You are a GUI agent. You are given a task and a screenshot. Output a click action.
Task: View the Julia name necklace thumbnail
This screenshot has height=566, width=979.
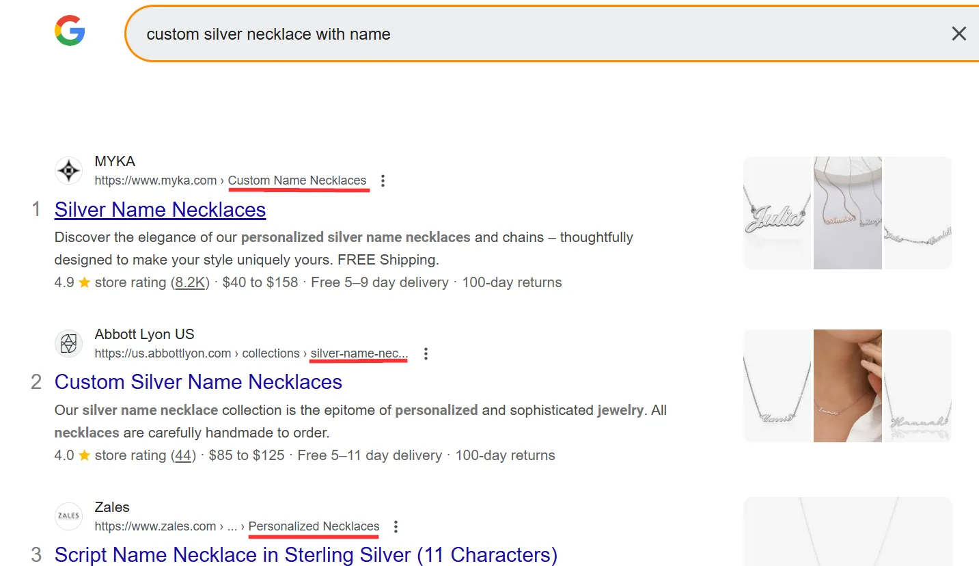click(777, 213)
